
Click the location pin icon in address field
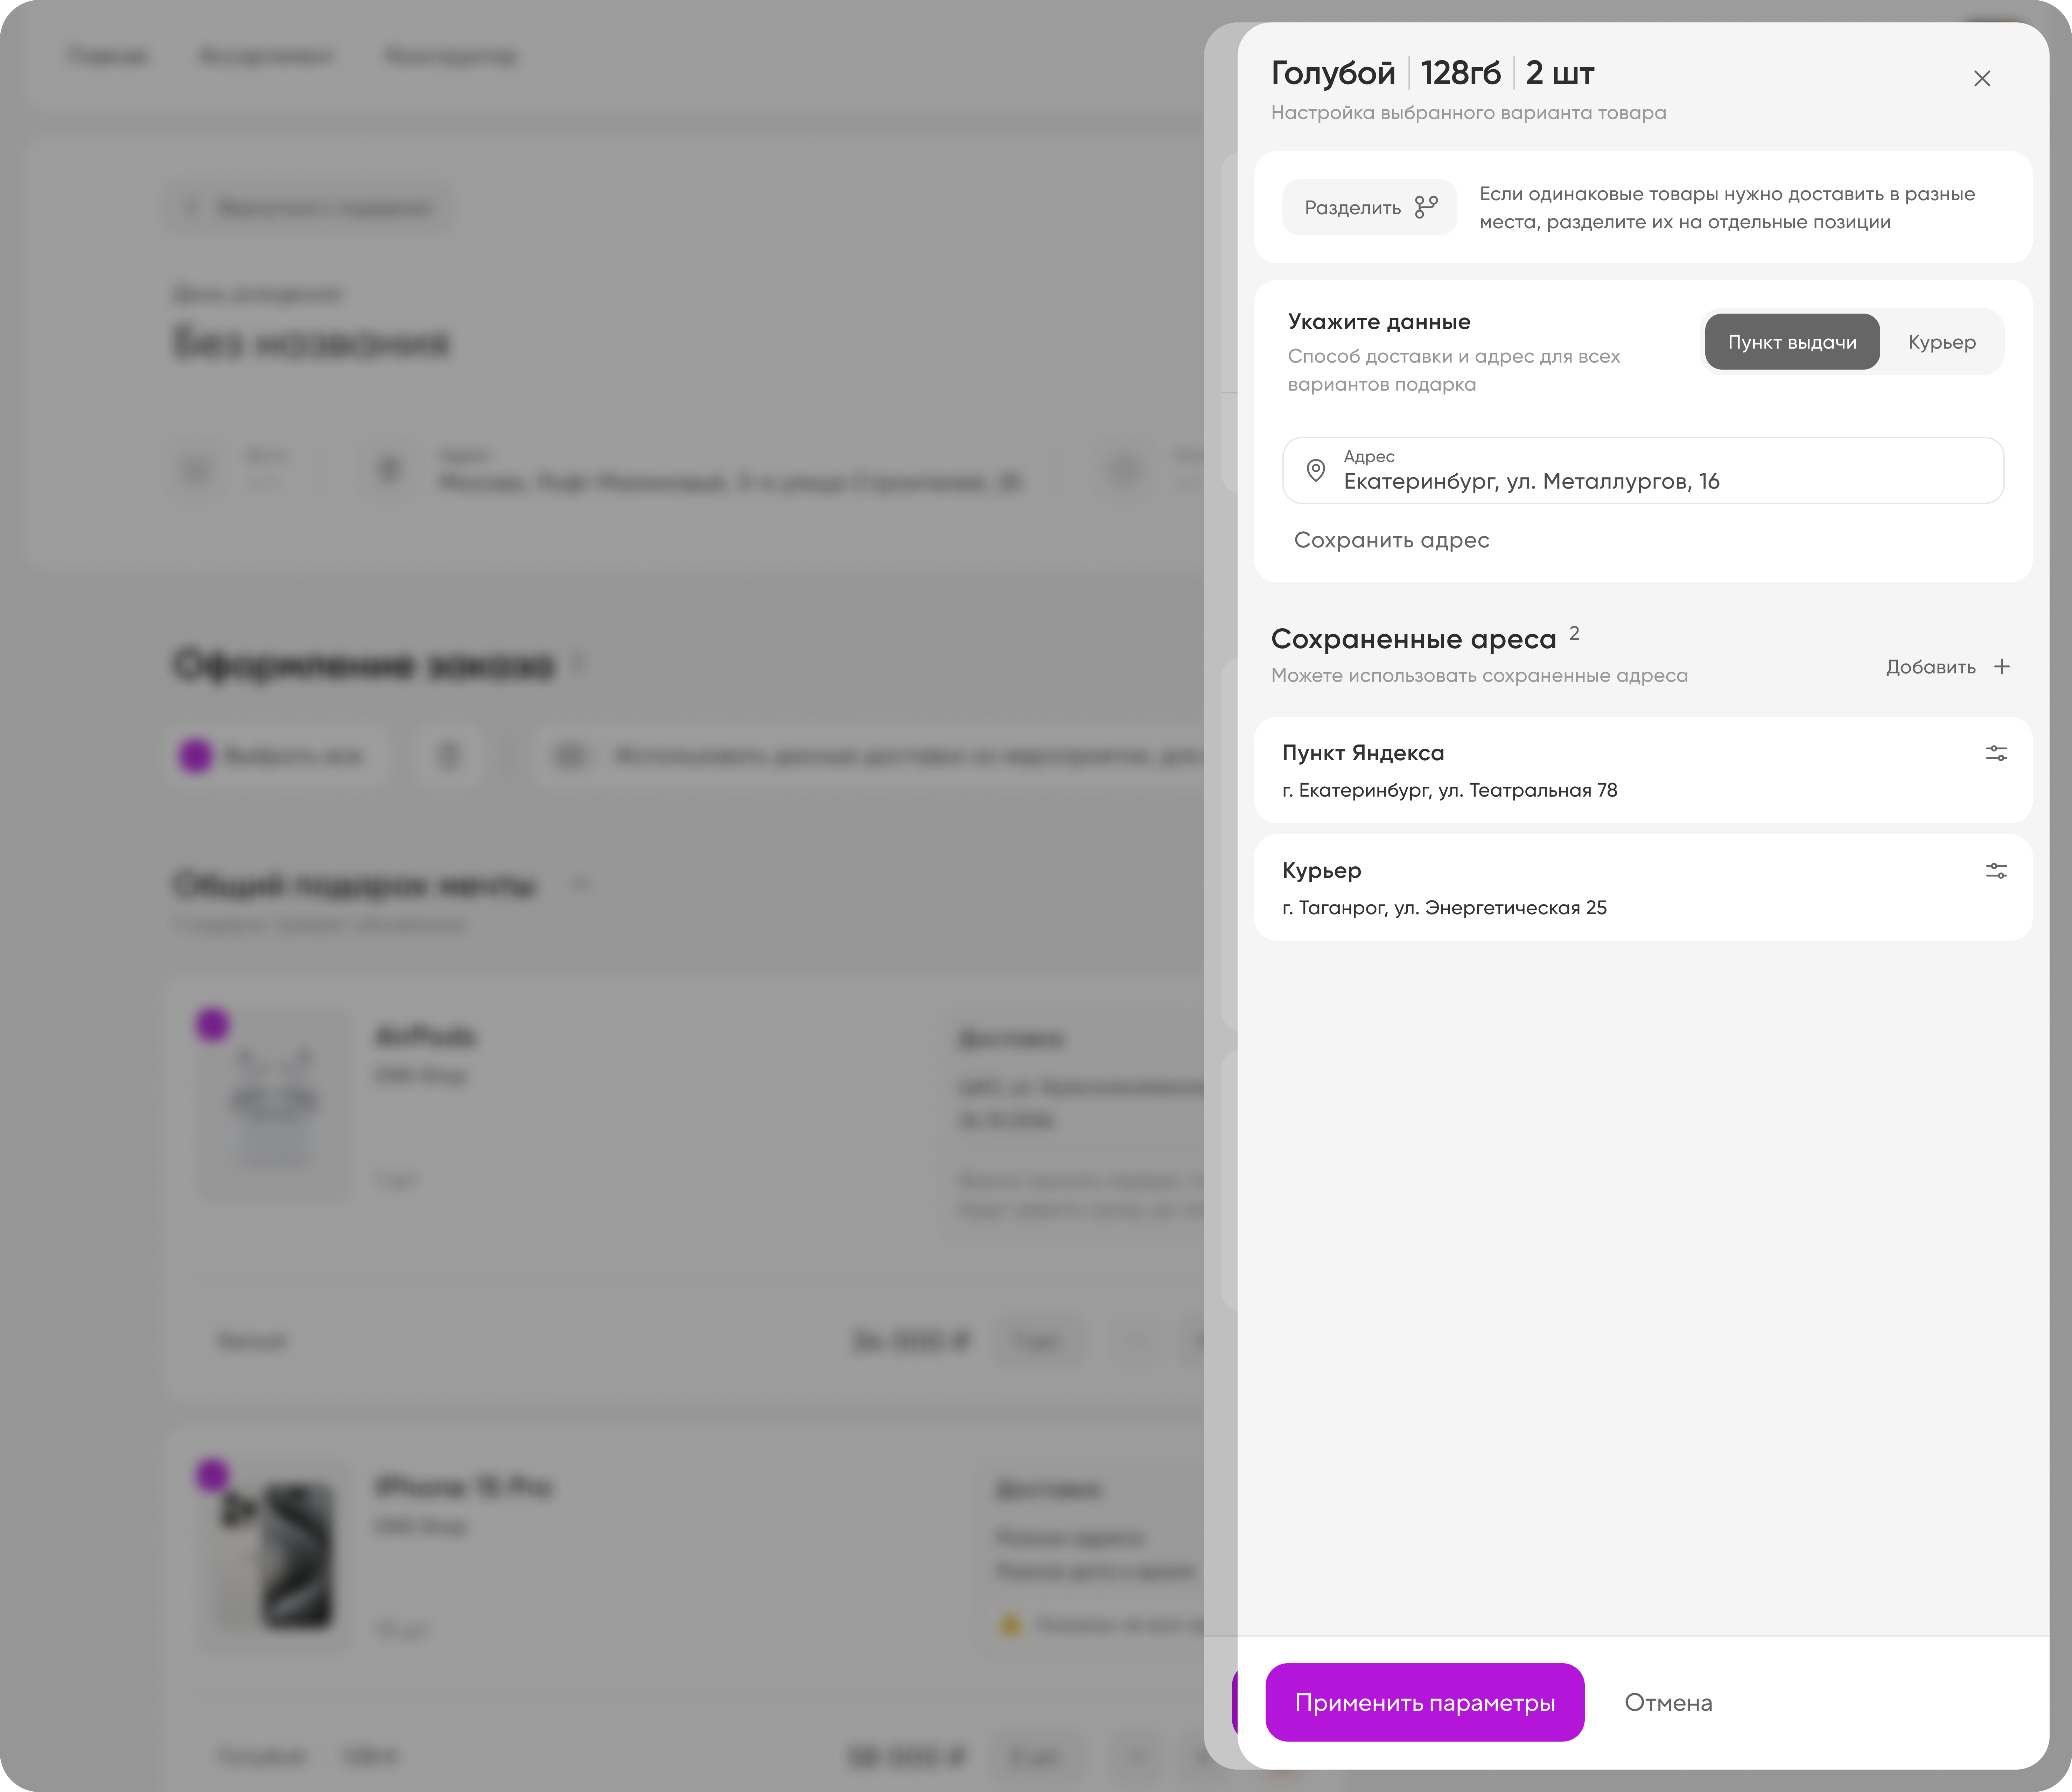[1316, 470]
